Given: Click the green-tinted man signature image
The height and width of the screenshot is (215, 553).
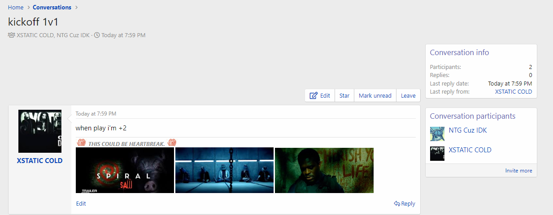Looking at the screenshot, I should [x=324, y=170].
